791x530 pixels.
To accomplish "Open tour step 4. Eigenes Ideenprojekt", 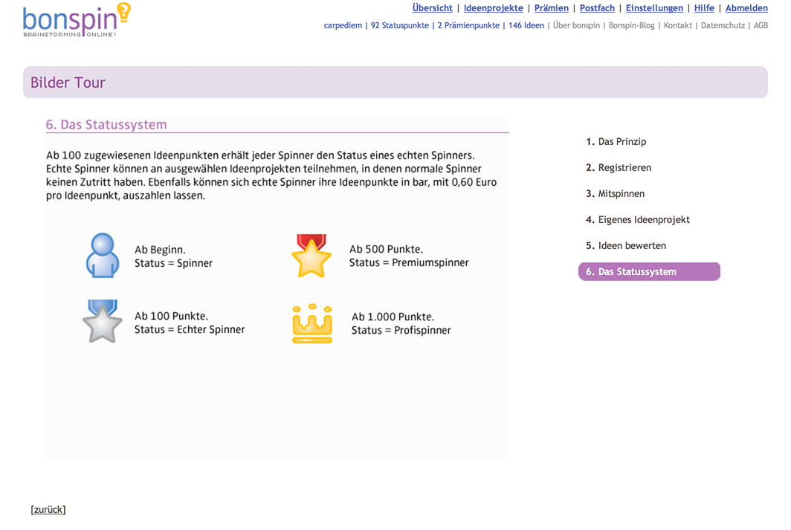I will (637, 220).
